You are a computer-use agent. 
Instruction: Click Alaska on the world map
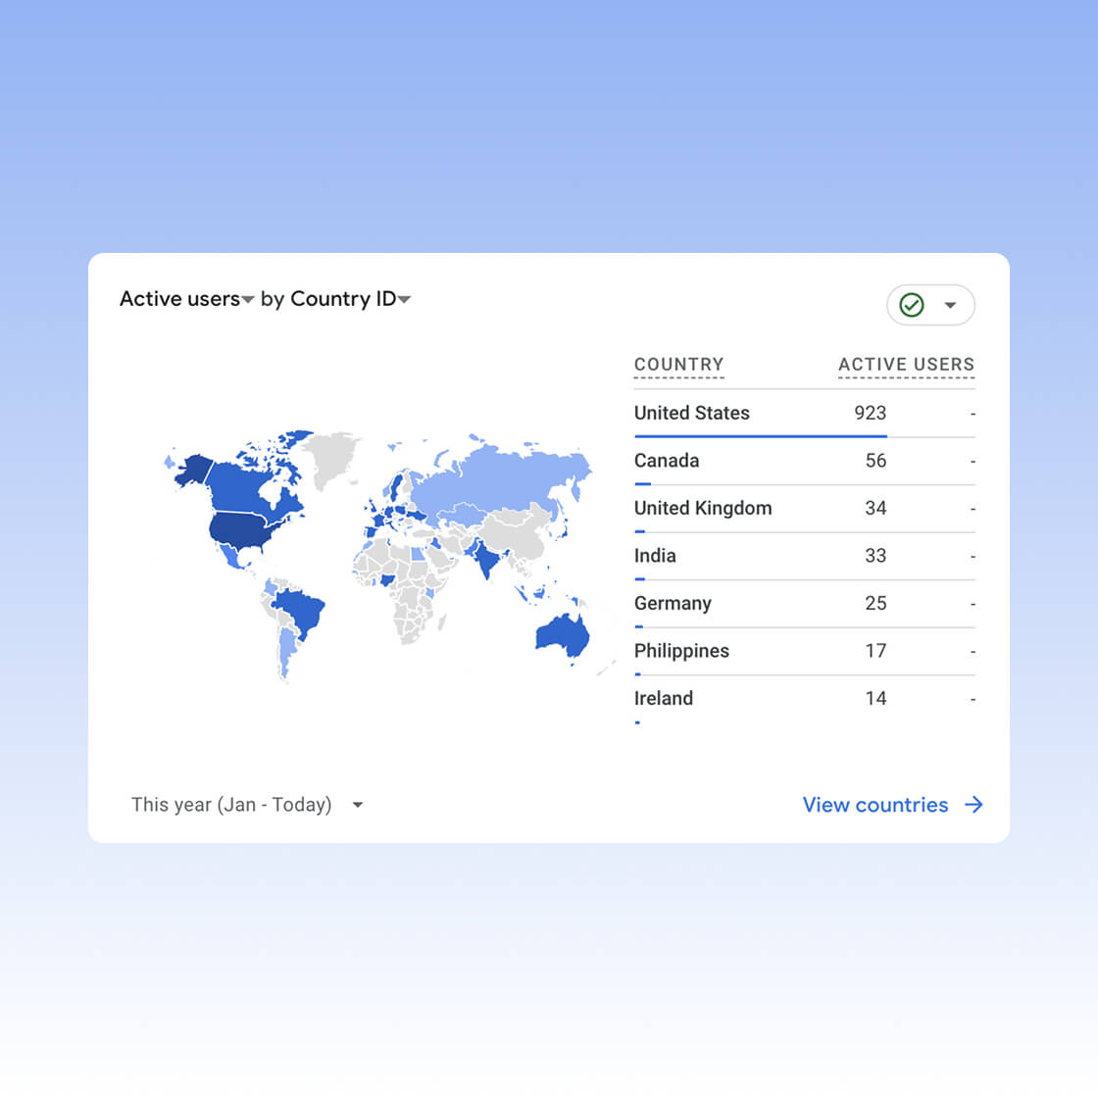tap(193, 470)
